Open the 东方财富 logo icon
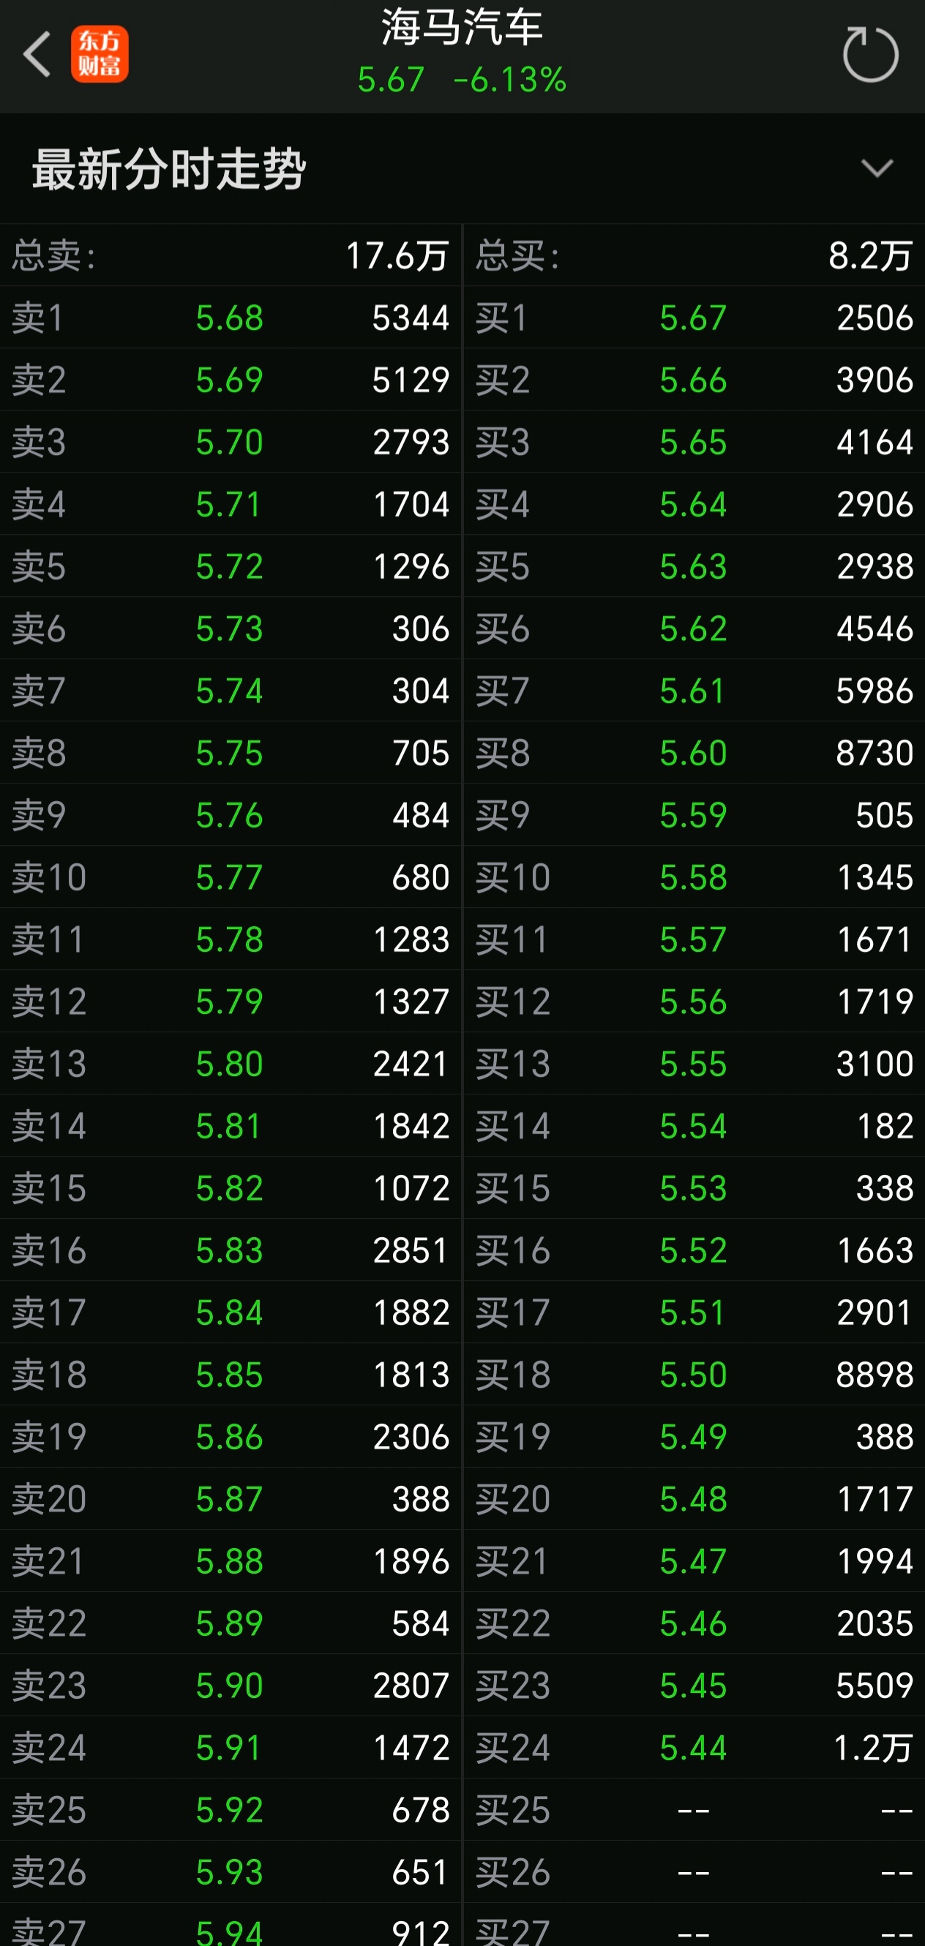 (100, 54)
